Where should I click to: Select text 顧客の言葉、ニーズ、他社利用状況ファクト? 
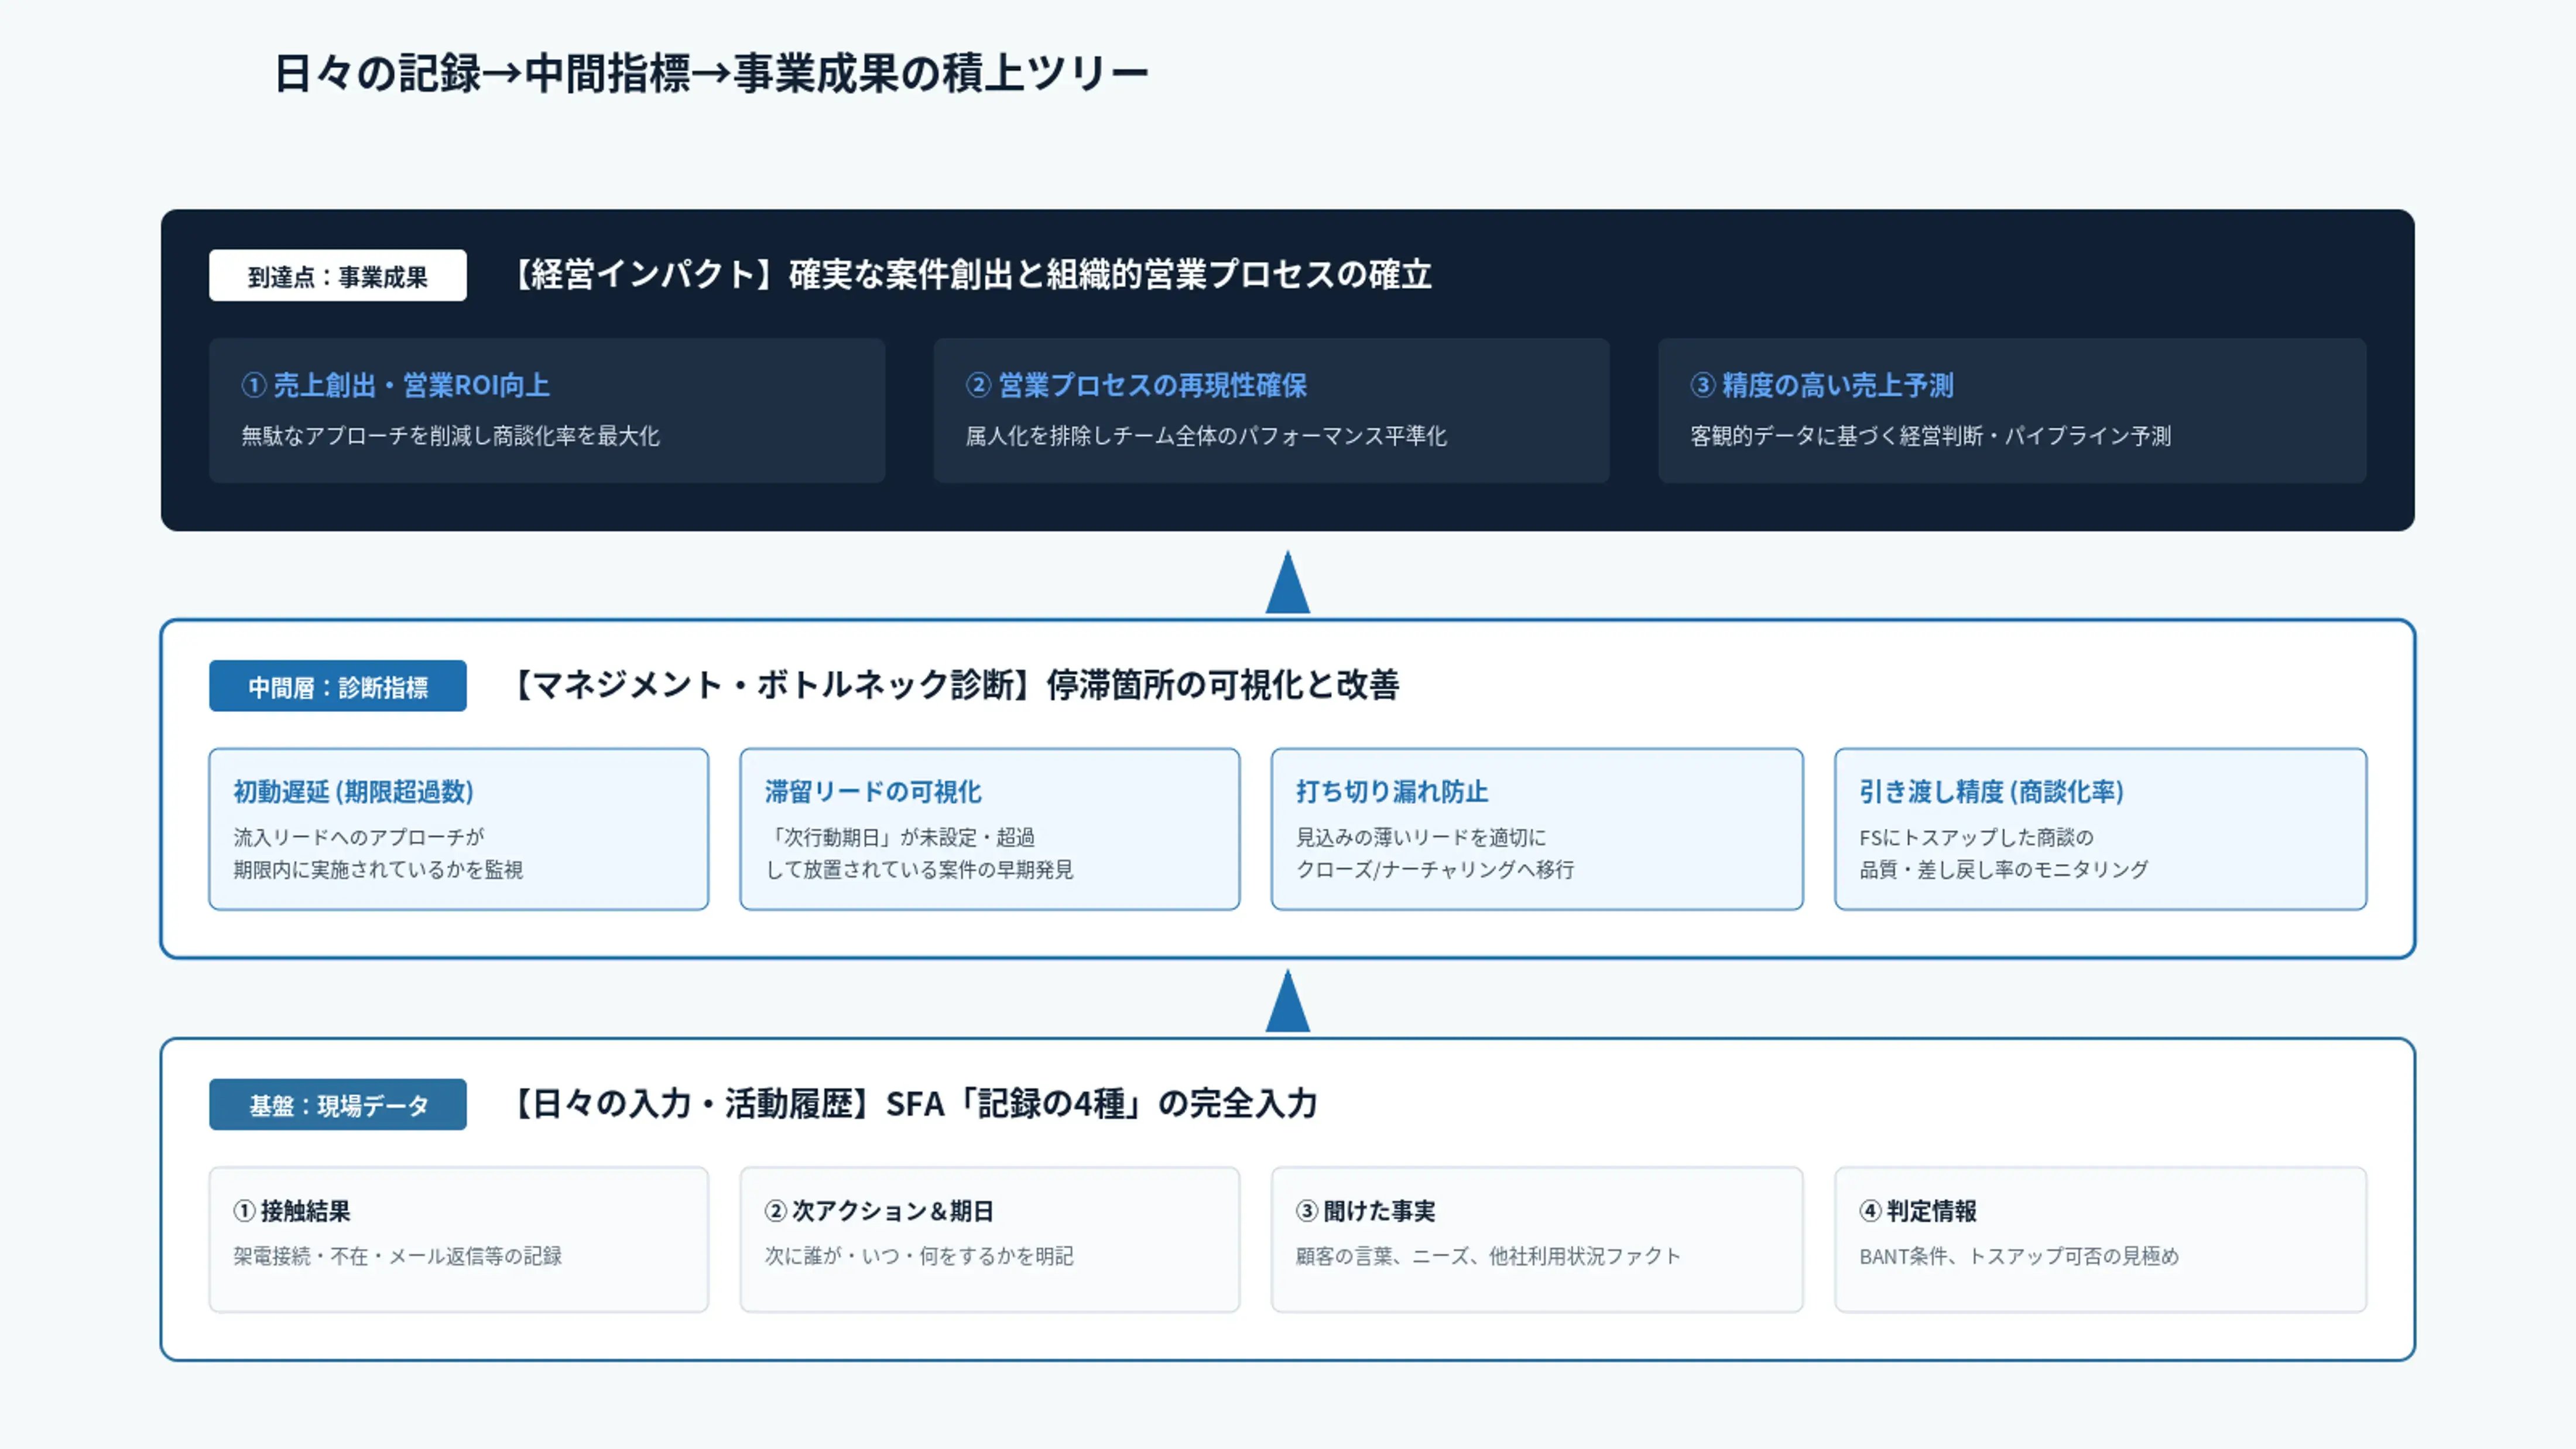(1488, 1256)
